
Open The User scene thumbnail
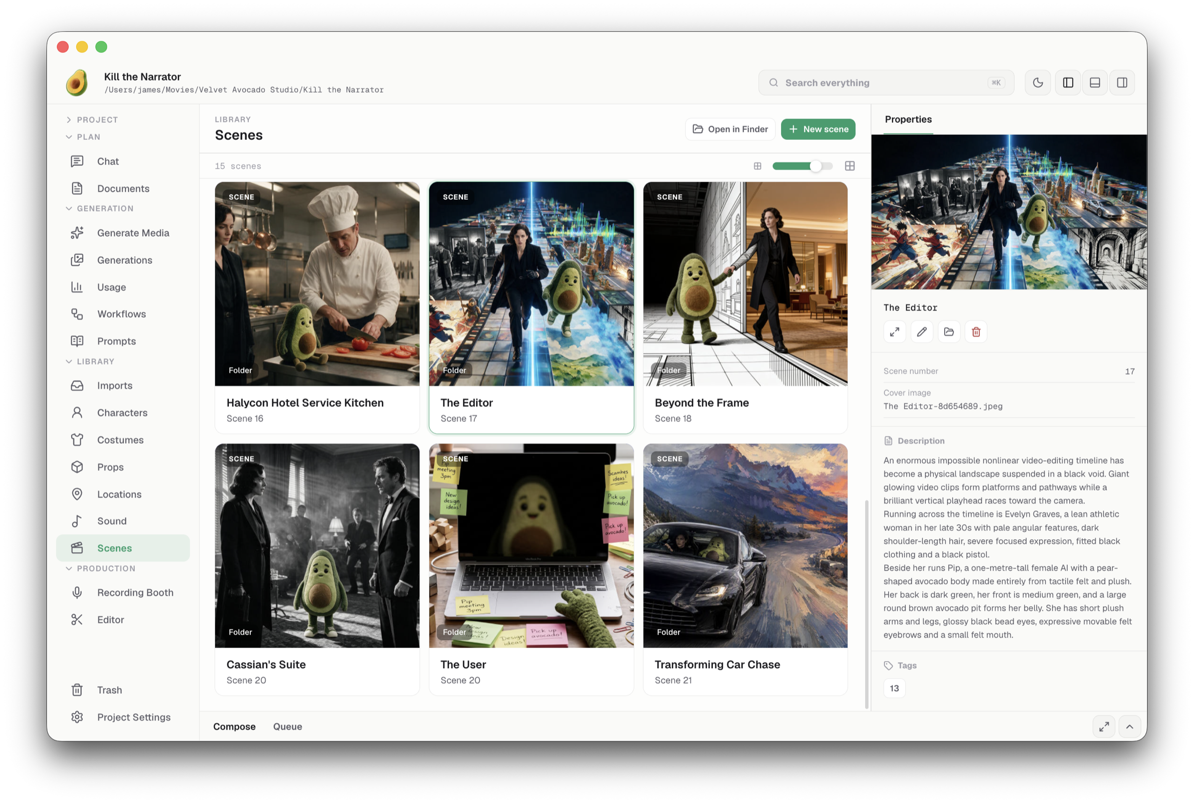coord(531,545)
